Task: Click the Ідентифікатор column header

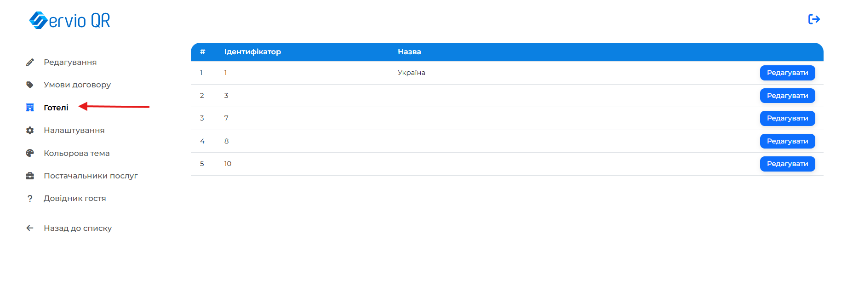Action: pos(252,52)
